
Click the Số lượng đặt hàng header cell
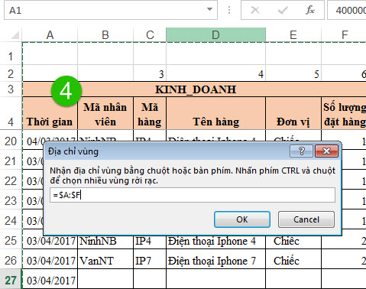pos(344,113)
